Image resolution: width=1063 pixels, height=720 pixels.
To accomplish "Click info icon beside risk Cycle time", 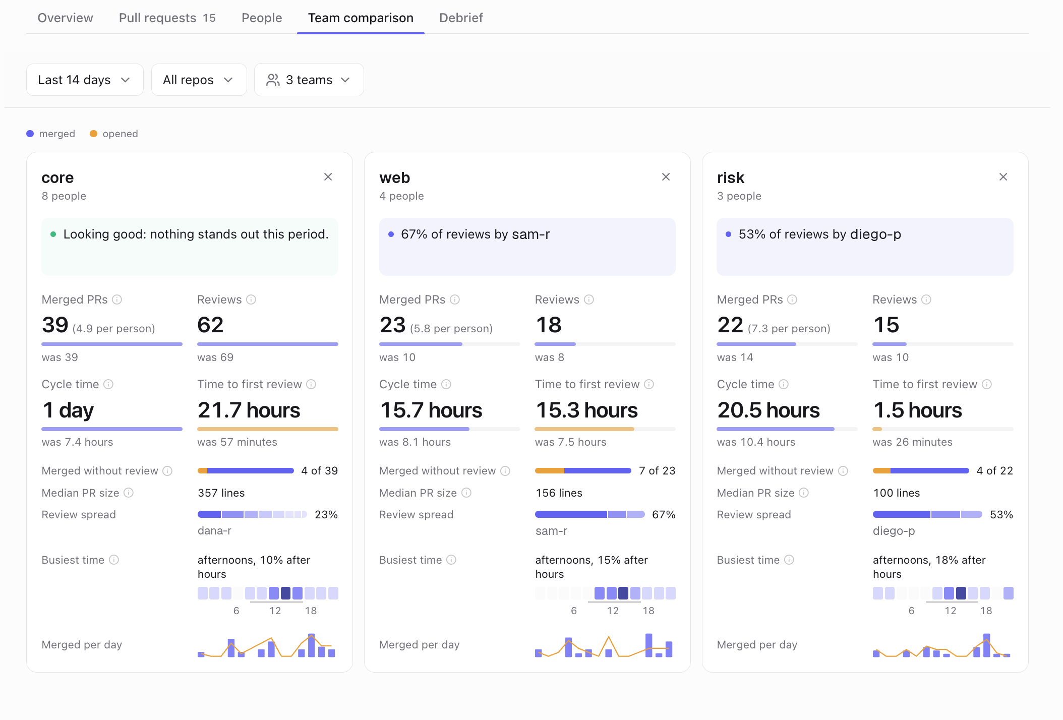I will [784, 384].
